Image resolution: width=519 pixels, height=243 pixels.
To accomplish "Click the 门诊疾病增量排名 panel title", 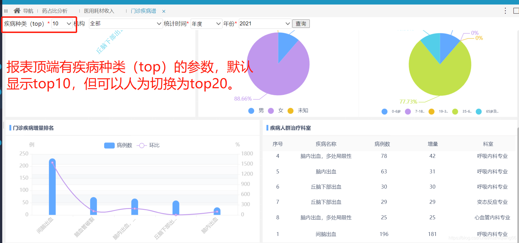I will click(x=33, y=128).
